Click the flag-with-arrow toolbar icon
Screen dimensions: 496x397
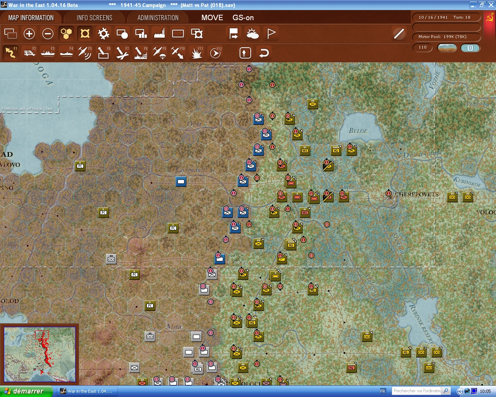tap(234, 34)
